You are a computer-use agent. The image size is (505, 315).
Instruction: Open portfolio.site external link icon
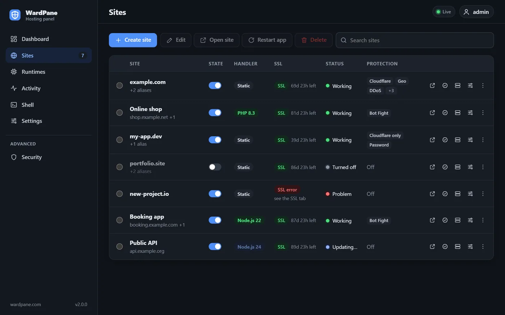432,167
